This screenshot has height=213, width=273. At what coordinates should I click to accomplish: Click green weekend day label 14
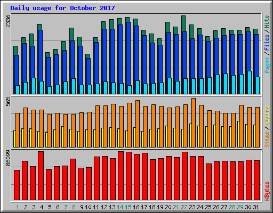120,207
